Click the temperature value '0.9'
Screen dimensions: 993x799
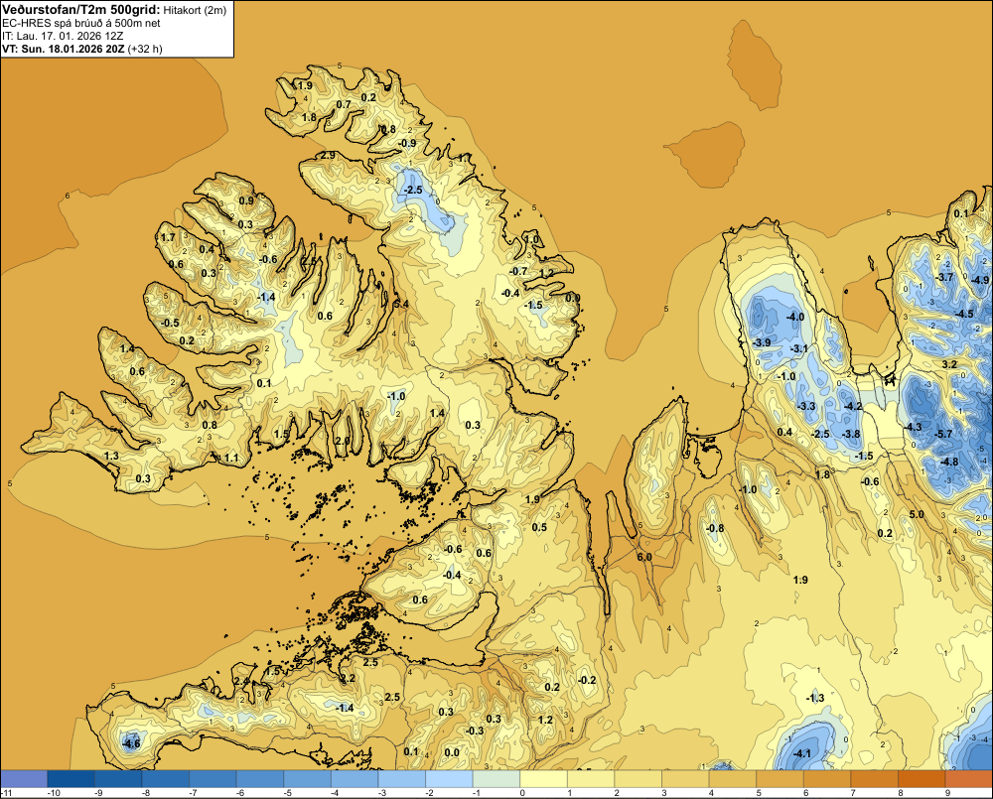click(245, 200)
